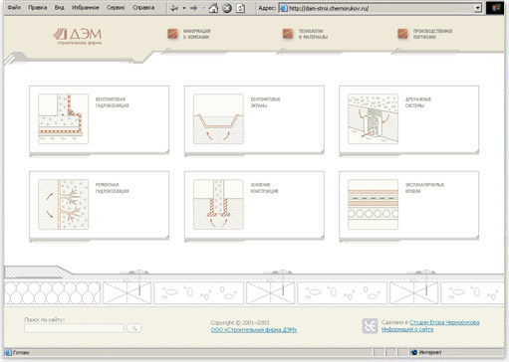Viewport: 509px width, 362px height.
Task: Open ООО «Строительная фирма ДЭМ» link
Action: tap(254, 330)
